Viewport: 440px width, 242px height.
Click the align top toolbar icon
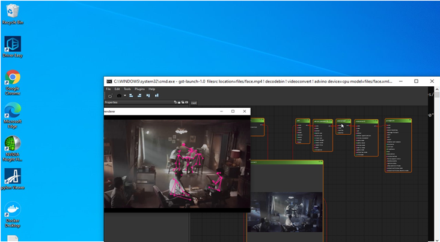coord(148,95)
